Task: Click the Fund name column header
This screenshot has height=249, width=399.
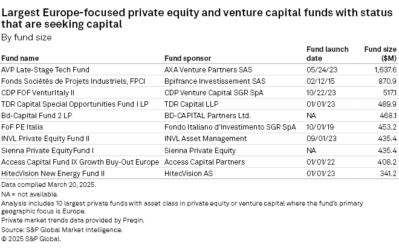Action: pyautogui.click(x=20, y=58)
